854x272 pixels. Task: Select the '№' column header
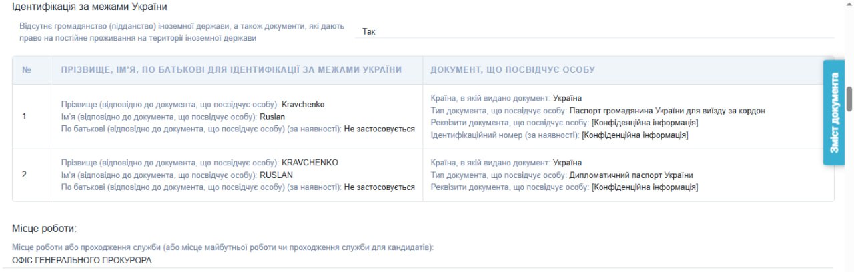coord(27,70)
